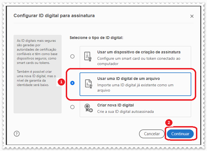Image resolution: width=207 pixels, height=151 pixels.
Task: Select radio button for signature creation device
Action: pyautogui.click(x=72, y=56)
